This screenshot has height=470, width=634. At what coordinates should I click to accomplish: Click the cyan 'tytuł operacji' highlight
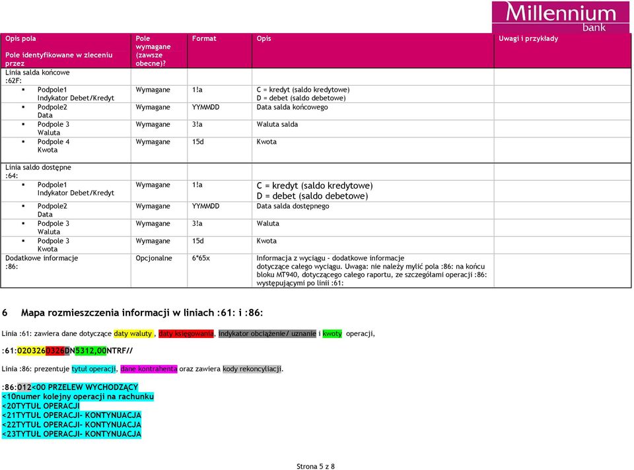coord(93,369)
